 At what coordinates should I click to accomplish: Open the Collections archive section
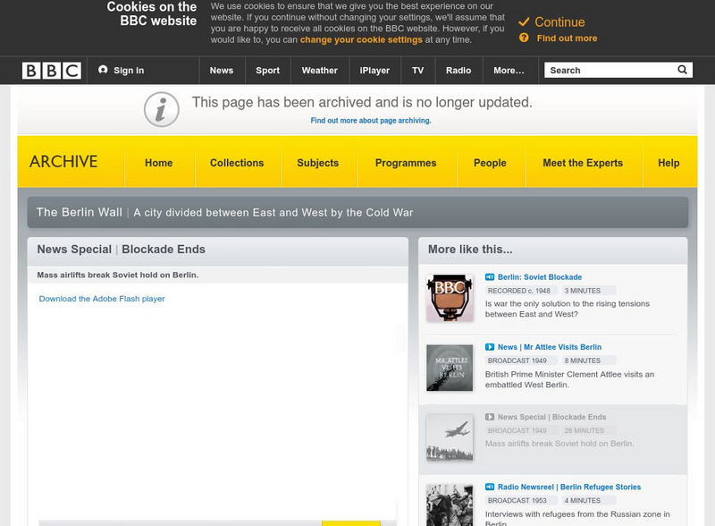click(x=239, y=163)
